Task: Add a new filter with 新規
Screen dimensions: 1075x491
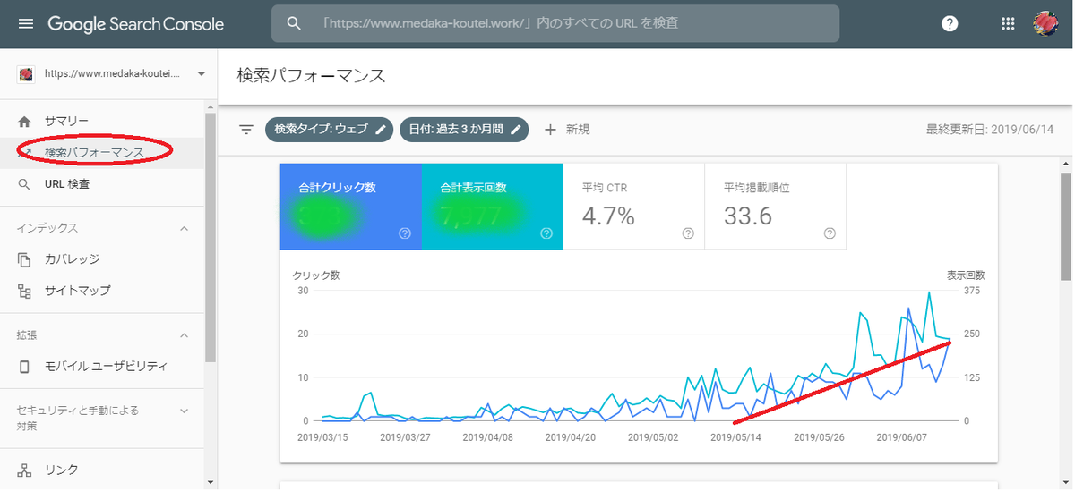Action: (567, 130)
